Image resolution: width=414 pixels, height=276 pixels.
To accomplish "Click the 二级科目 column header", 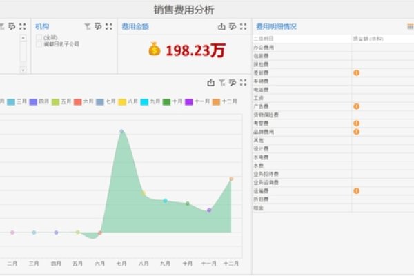I will click(x=264, y=39).
